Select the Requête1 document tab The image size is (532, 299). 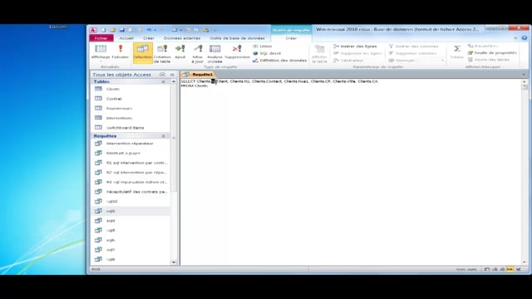coord(199,74)
